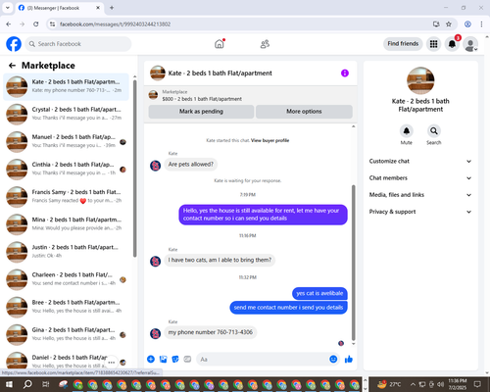This screenshot has width=490, height=392.
Task: Expand the Privacy & support section
Action: (x=420, y=212)
